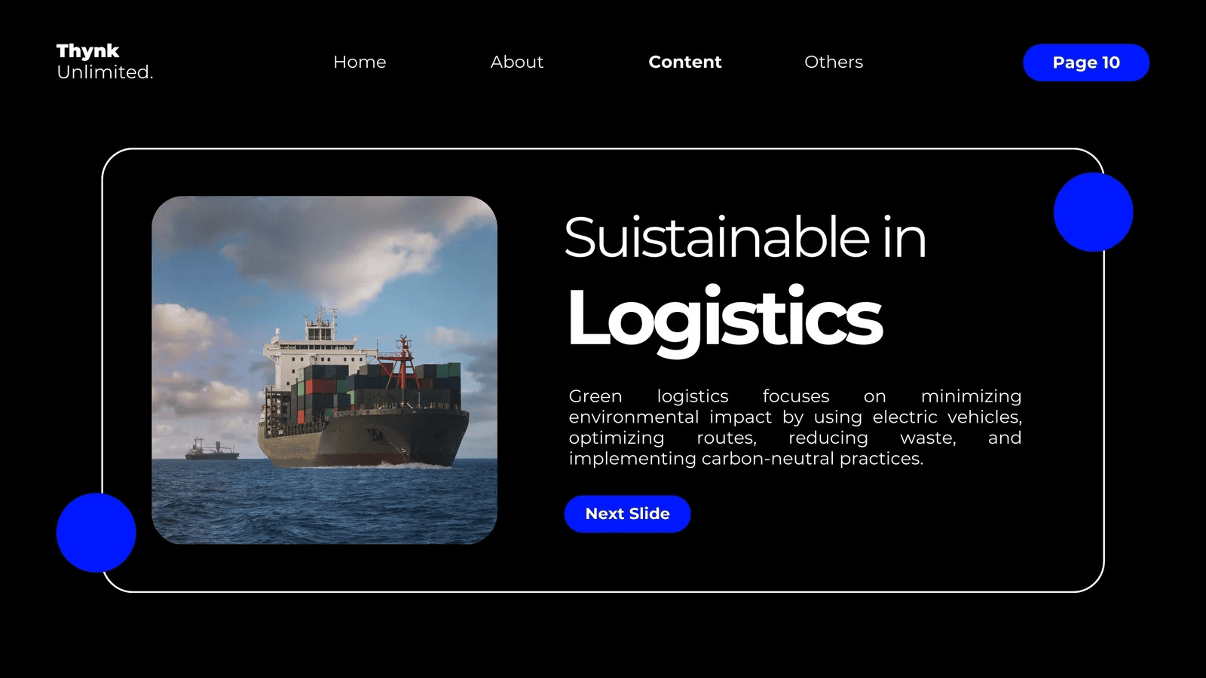1206x678 pixels.
Task: Click the blue circle at bottom left
Action: [96, 533]
